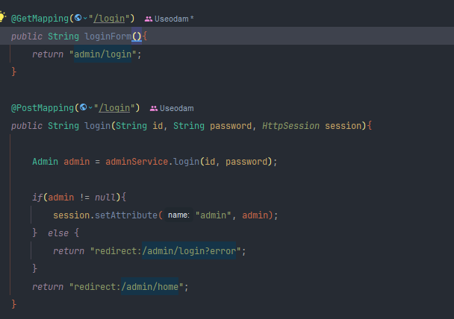
Task: Click the globe icon beside @GetMapping
Action: (x=78, y=18)
